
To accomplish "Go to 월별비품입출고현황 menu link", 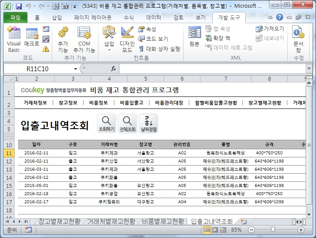I will click(x=216, y=103).
